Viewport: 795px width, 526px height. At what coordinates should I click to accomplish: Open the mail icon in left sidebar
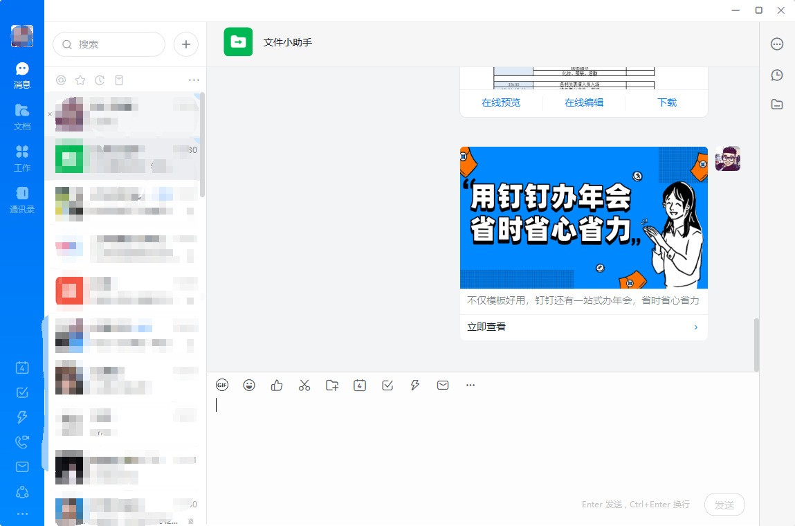point(22,466)
